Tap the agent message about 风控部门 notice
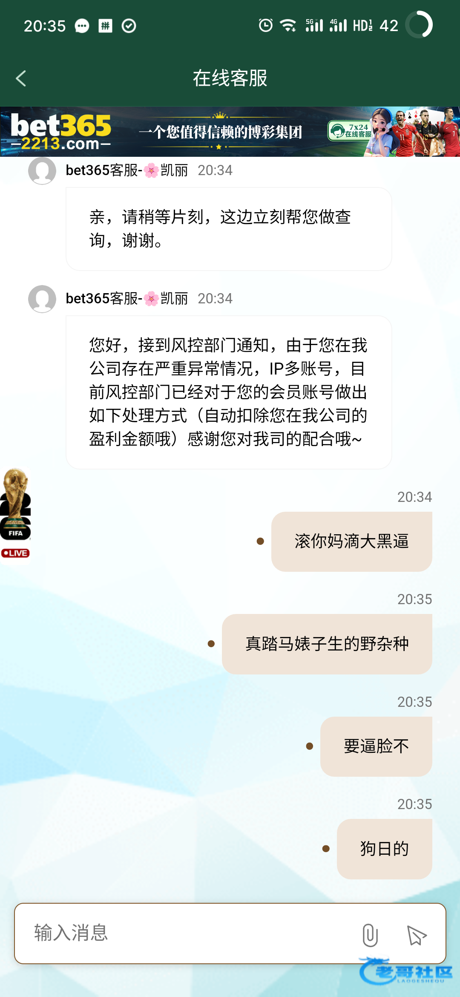Screen dimensions: 460x997 pos(229,392)
